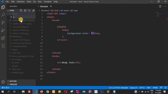Open the Manage gear menu
Image resolution: width=168 pixels, height=94 pixels.
pyautogui.click(x=3, y=82)
